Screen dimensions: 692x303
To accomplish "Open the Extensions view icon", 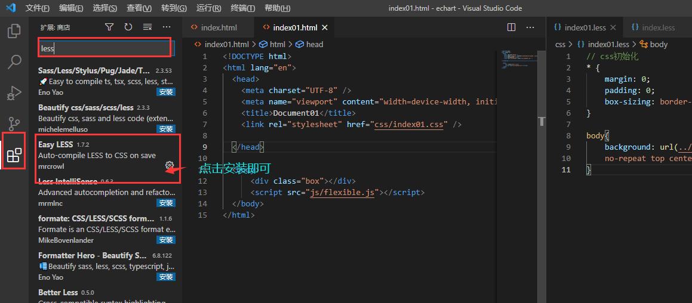I will [x=14, y=155].
